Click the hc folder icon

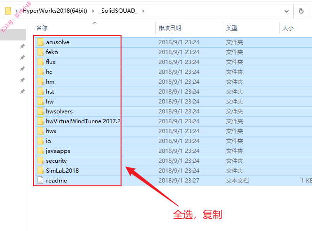[x=41, y=72]
